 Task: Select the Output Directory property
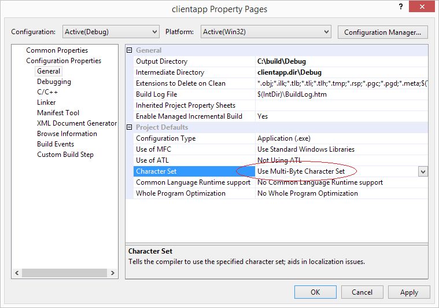click(x=194, y=61)
